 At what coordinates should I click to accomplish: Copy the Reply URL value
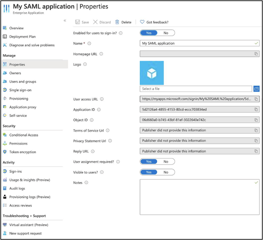(256, 151)
